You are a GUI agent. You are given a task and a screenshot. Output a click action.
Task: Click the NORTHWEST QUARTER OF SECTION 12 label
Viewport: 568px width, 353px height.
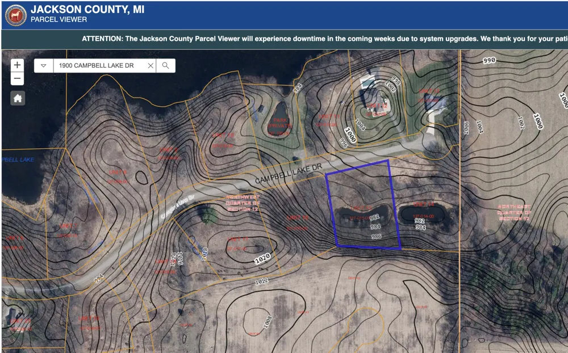pyautogui.click(x=243, y=203)
